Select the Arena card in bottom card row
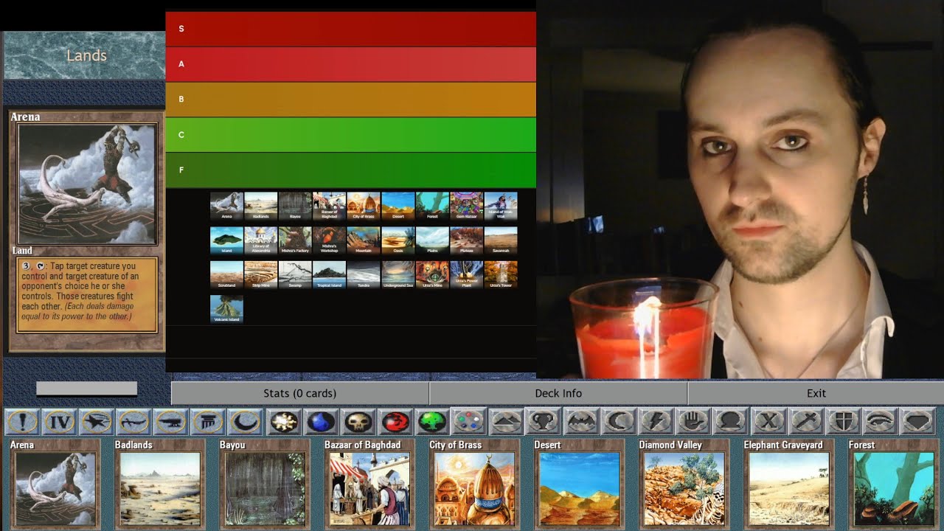This screenshot has width=944, height=531. (x=55, y=484)
